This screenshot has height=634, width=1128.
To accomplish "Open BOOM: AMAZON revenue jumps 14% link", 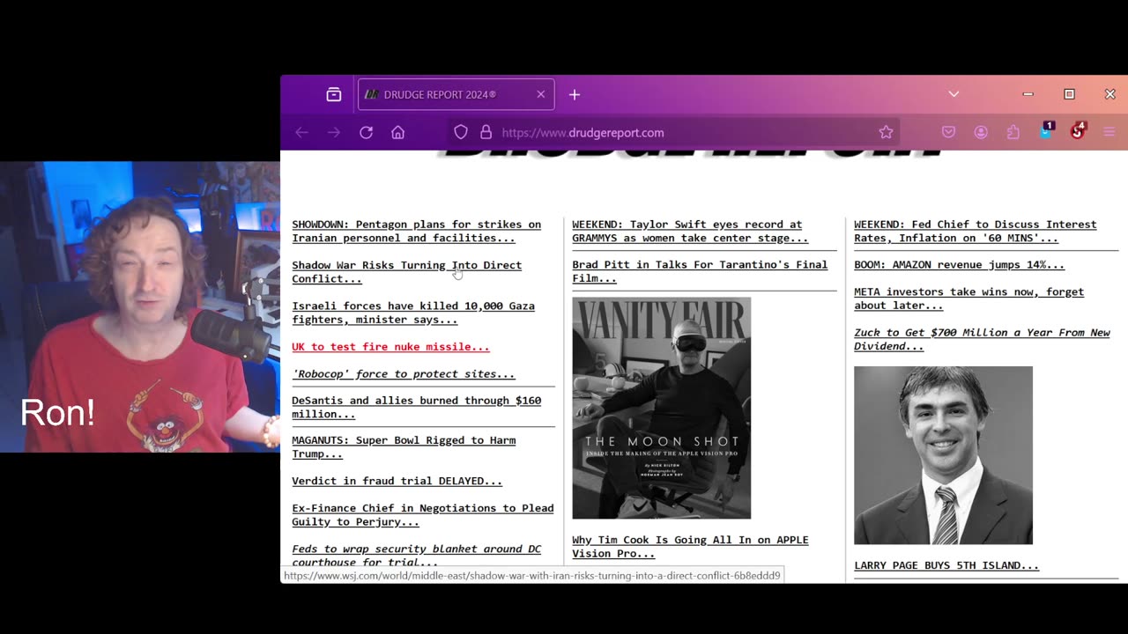I will point(959,265).
